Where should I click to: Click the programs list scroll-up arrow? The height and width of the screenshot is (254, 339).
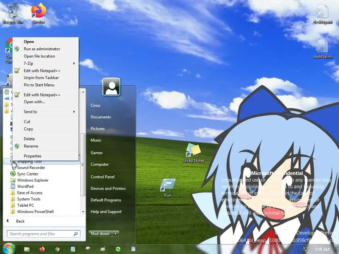83,92
